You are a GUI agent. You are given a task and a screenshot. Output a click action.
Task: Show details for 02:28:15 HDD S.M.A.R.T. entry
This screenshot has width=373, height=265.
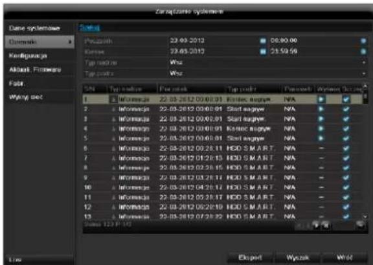346,168
